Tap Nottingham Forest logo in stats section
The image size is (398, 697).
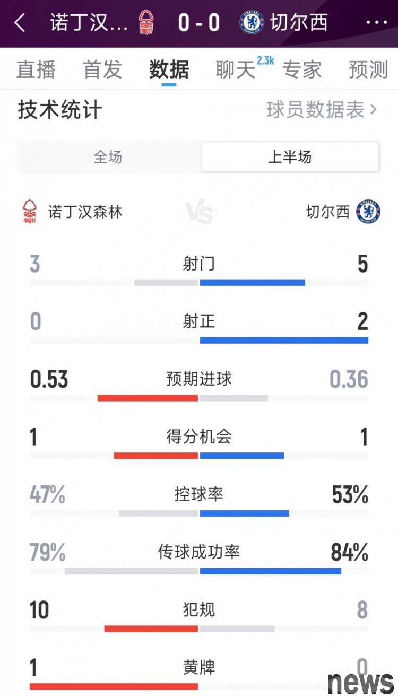pyautogui.click(x=30, y=212)
